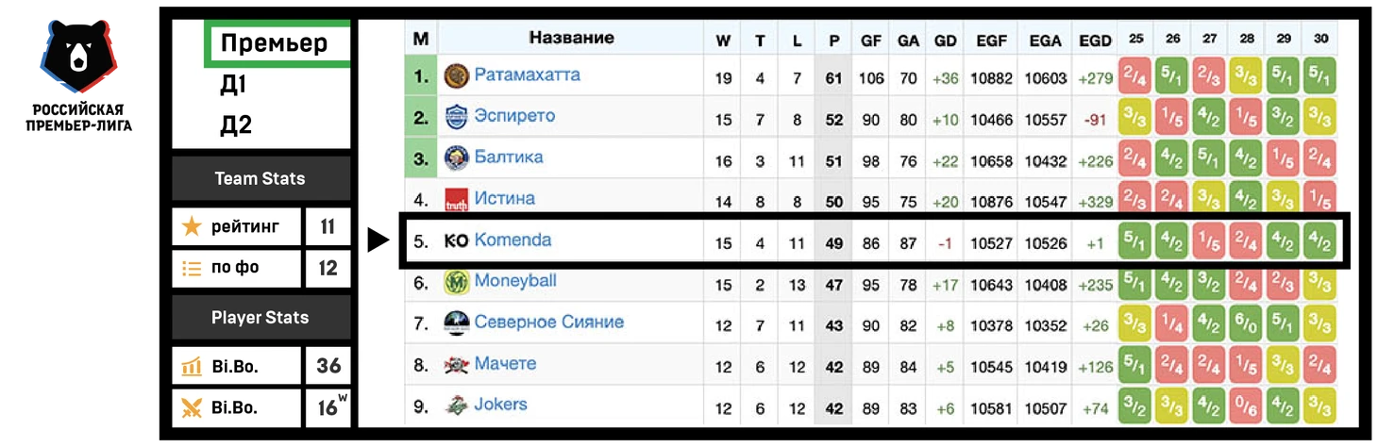Click the Moneyball team logo icon
This screenshot has width=1378, height=447.
click(x=456, y=282)
